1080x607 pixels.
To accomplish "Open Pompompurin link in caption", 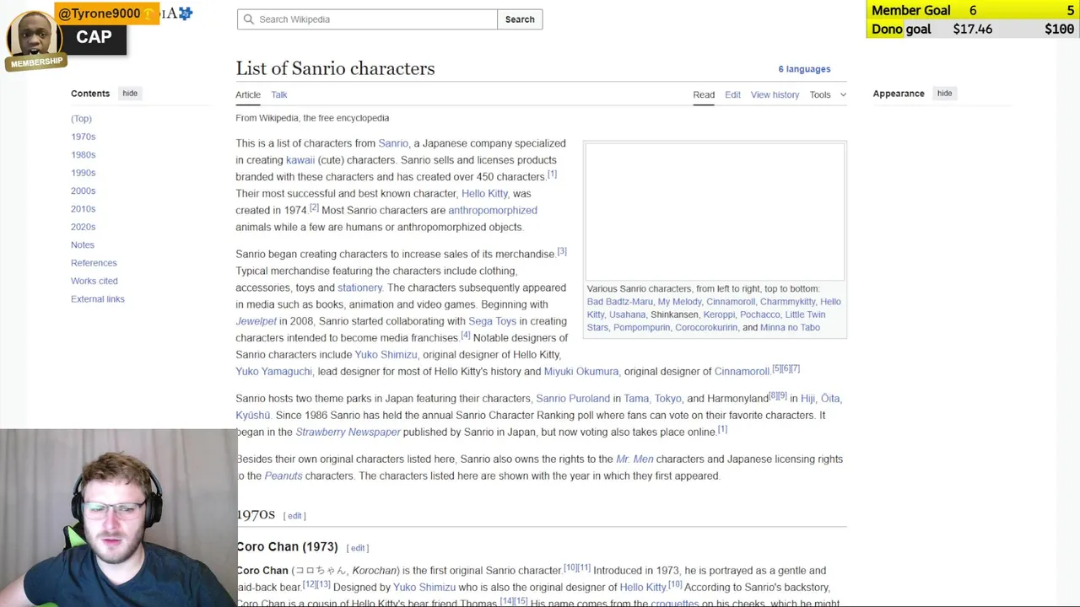I will [641, 328].
